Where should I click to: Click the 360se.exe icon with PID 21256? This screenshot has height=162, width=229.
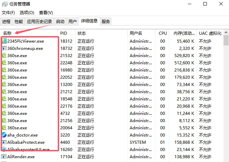click(4, 121)
